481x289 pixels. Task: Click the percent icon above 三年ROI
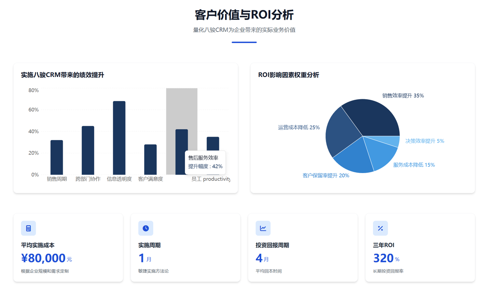[380, 228]
